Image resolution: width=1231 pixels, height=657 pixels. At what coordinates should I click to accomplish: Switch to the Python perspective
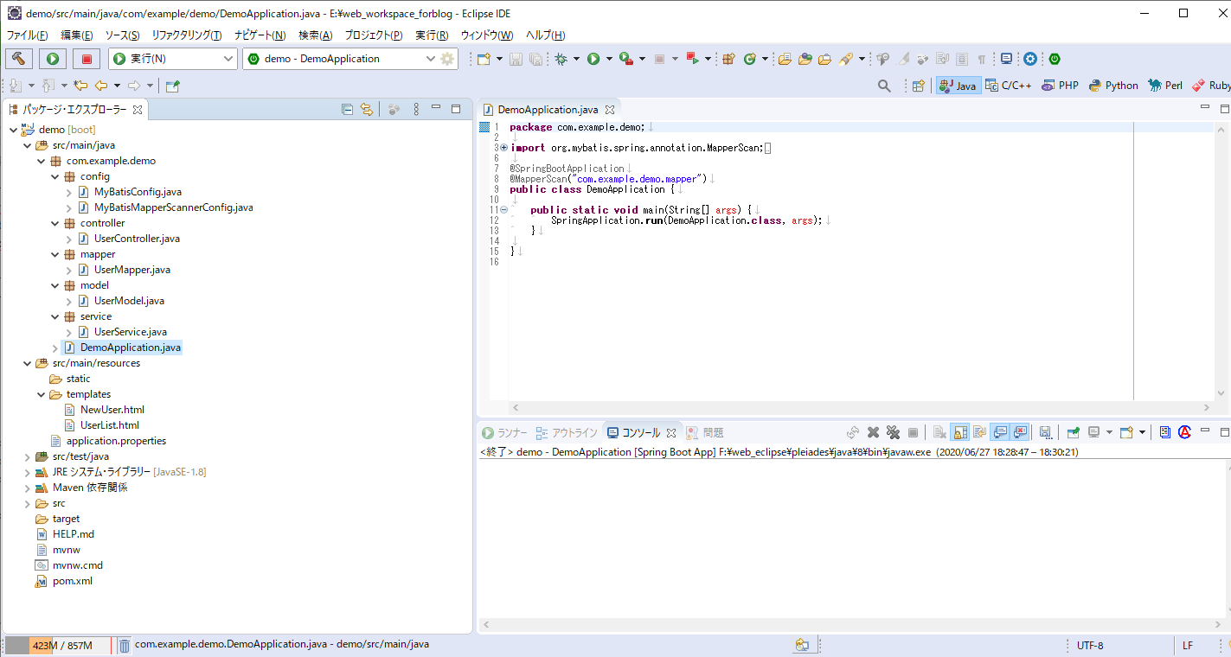point(1113,86)
